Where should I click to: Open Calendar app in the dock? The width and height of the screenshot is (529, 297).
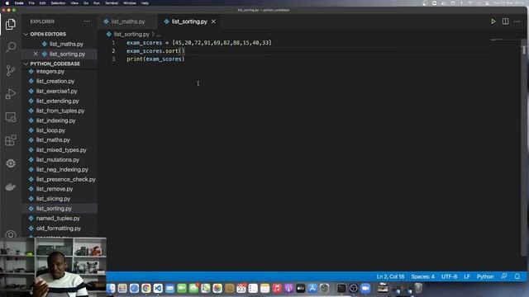tap(241, 288)
